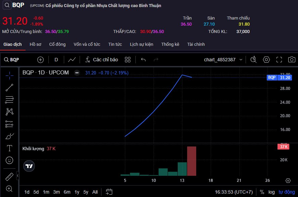This screenshot has height=197, width=298.
Task: Select the trend line drawing tool
Action: [9, 88]
